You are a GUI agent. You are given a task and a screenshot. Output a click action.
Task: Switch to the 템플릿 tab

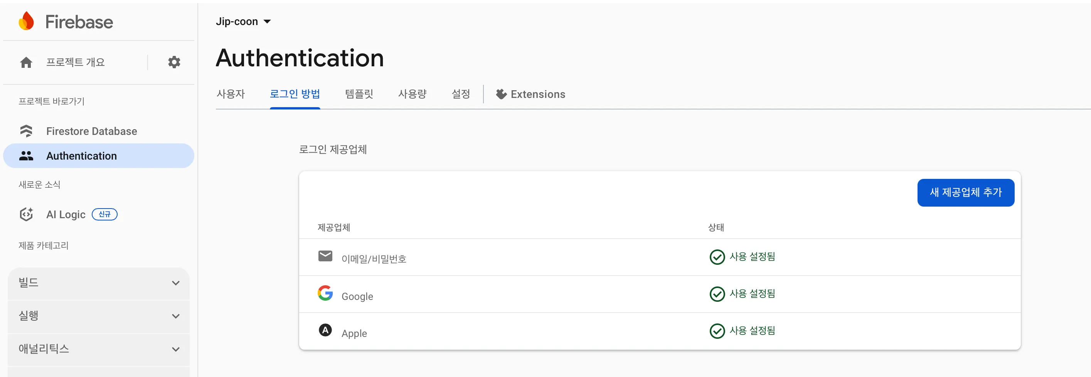(359, 94)
